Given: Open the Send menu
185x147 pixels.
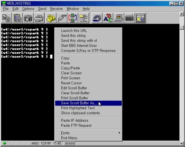Looking at the screenshot, I should (42, 9).
